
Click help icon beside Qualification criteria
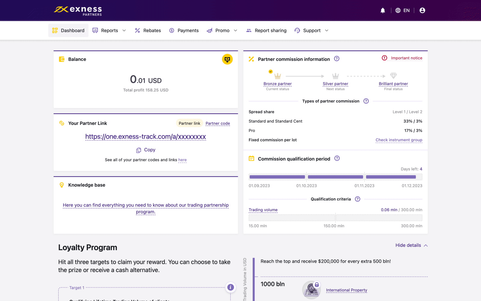[x=357, y=199]
